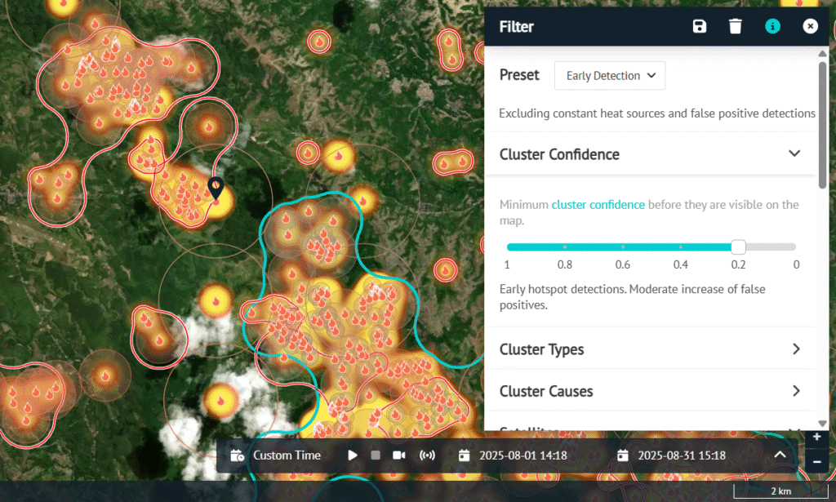Click the trash icon to delete filter
The image size is (836, 502).
(736, 27)
